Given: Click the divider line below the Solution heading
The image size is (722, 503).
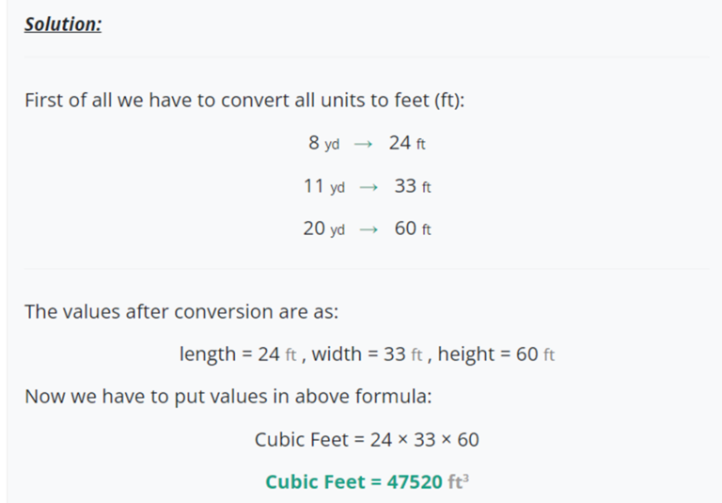Looking at the screenshot, I should click(x=366, y=57).
